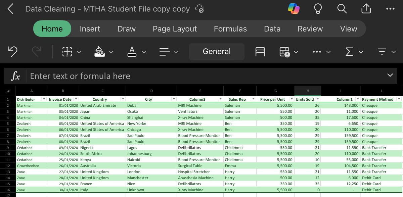This screenshot has height=197, width=403.
Task: Tap the magnifier search icon
Action: pyautogui.click(x=342, y=9)
